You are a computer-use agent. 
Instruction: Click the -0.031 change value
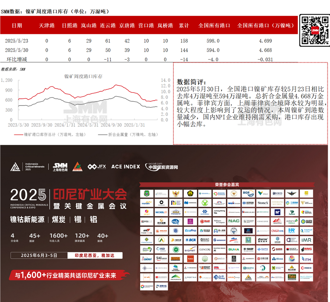[x=265, y=60]
